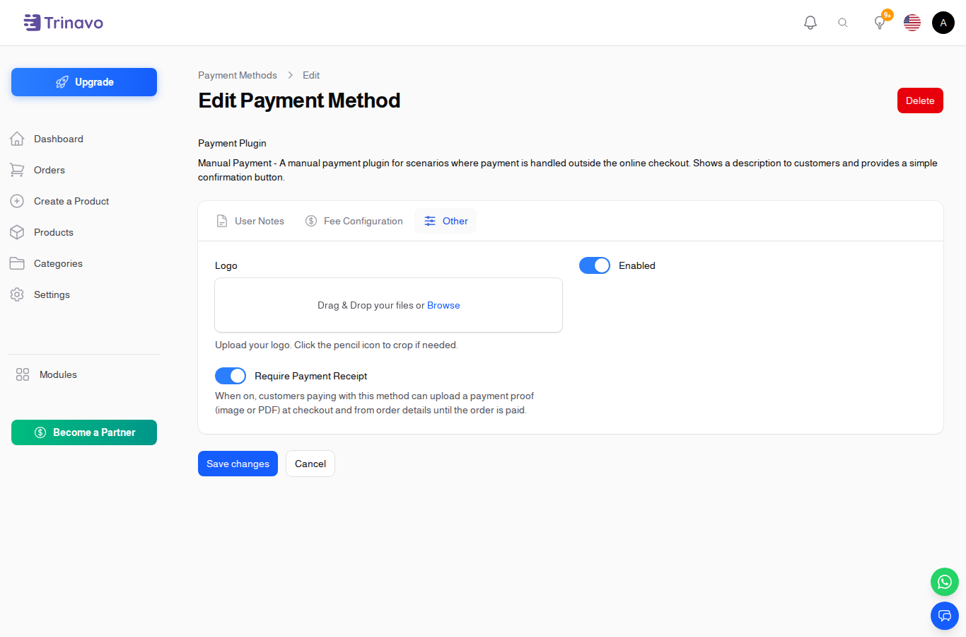
Task: Open the lightbulb tips icon
Action: click(880, 23)
